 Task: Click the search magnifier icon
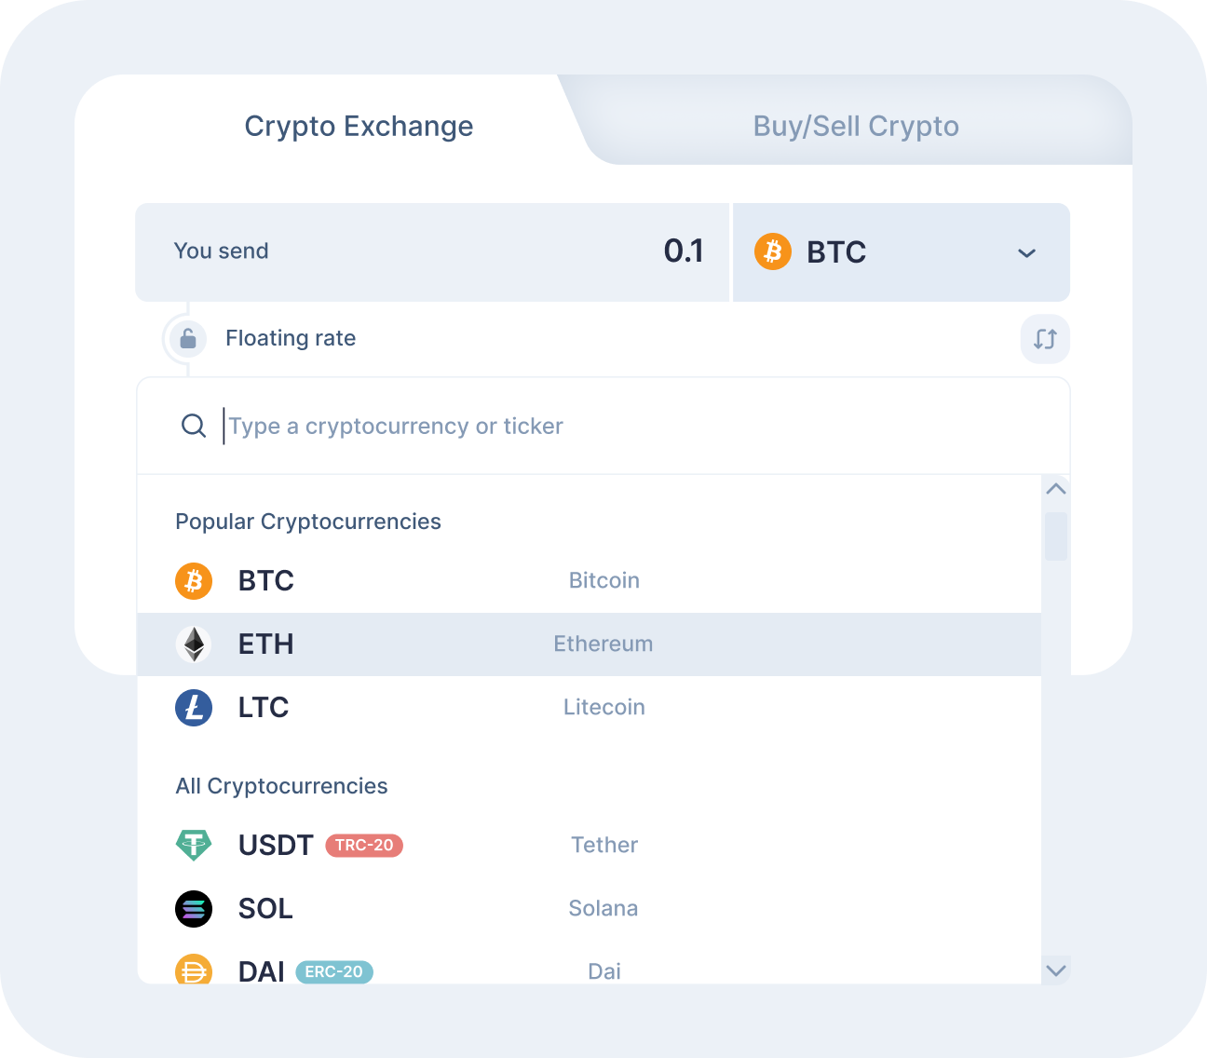click(194, 426)
